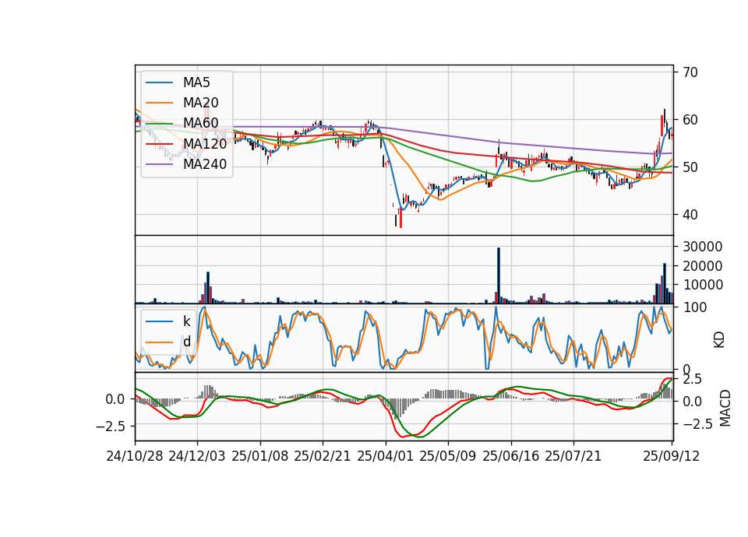Click the 25/06/16 date axis label
This screenshot has width=748, height=537.
[x=511, y=456]
